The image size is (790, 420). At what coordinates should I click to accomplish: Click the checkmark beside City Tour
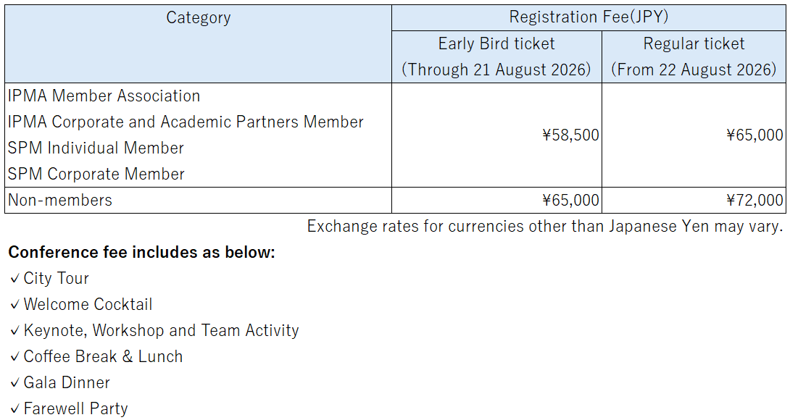[x=14, y=279]
